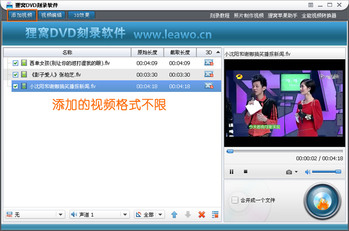
Task: Open the 全能视频转换器 link
Action: click(319, 15)
